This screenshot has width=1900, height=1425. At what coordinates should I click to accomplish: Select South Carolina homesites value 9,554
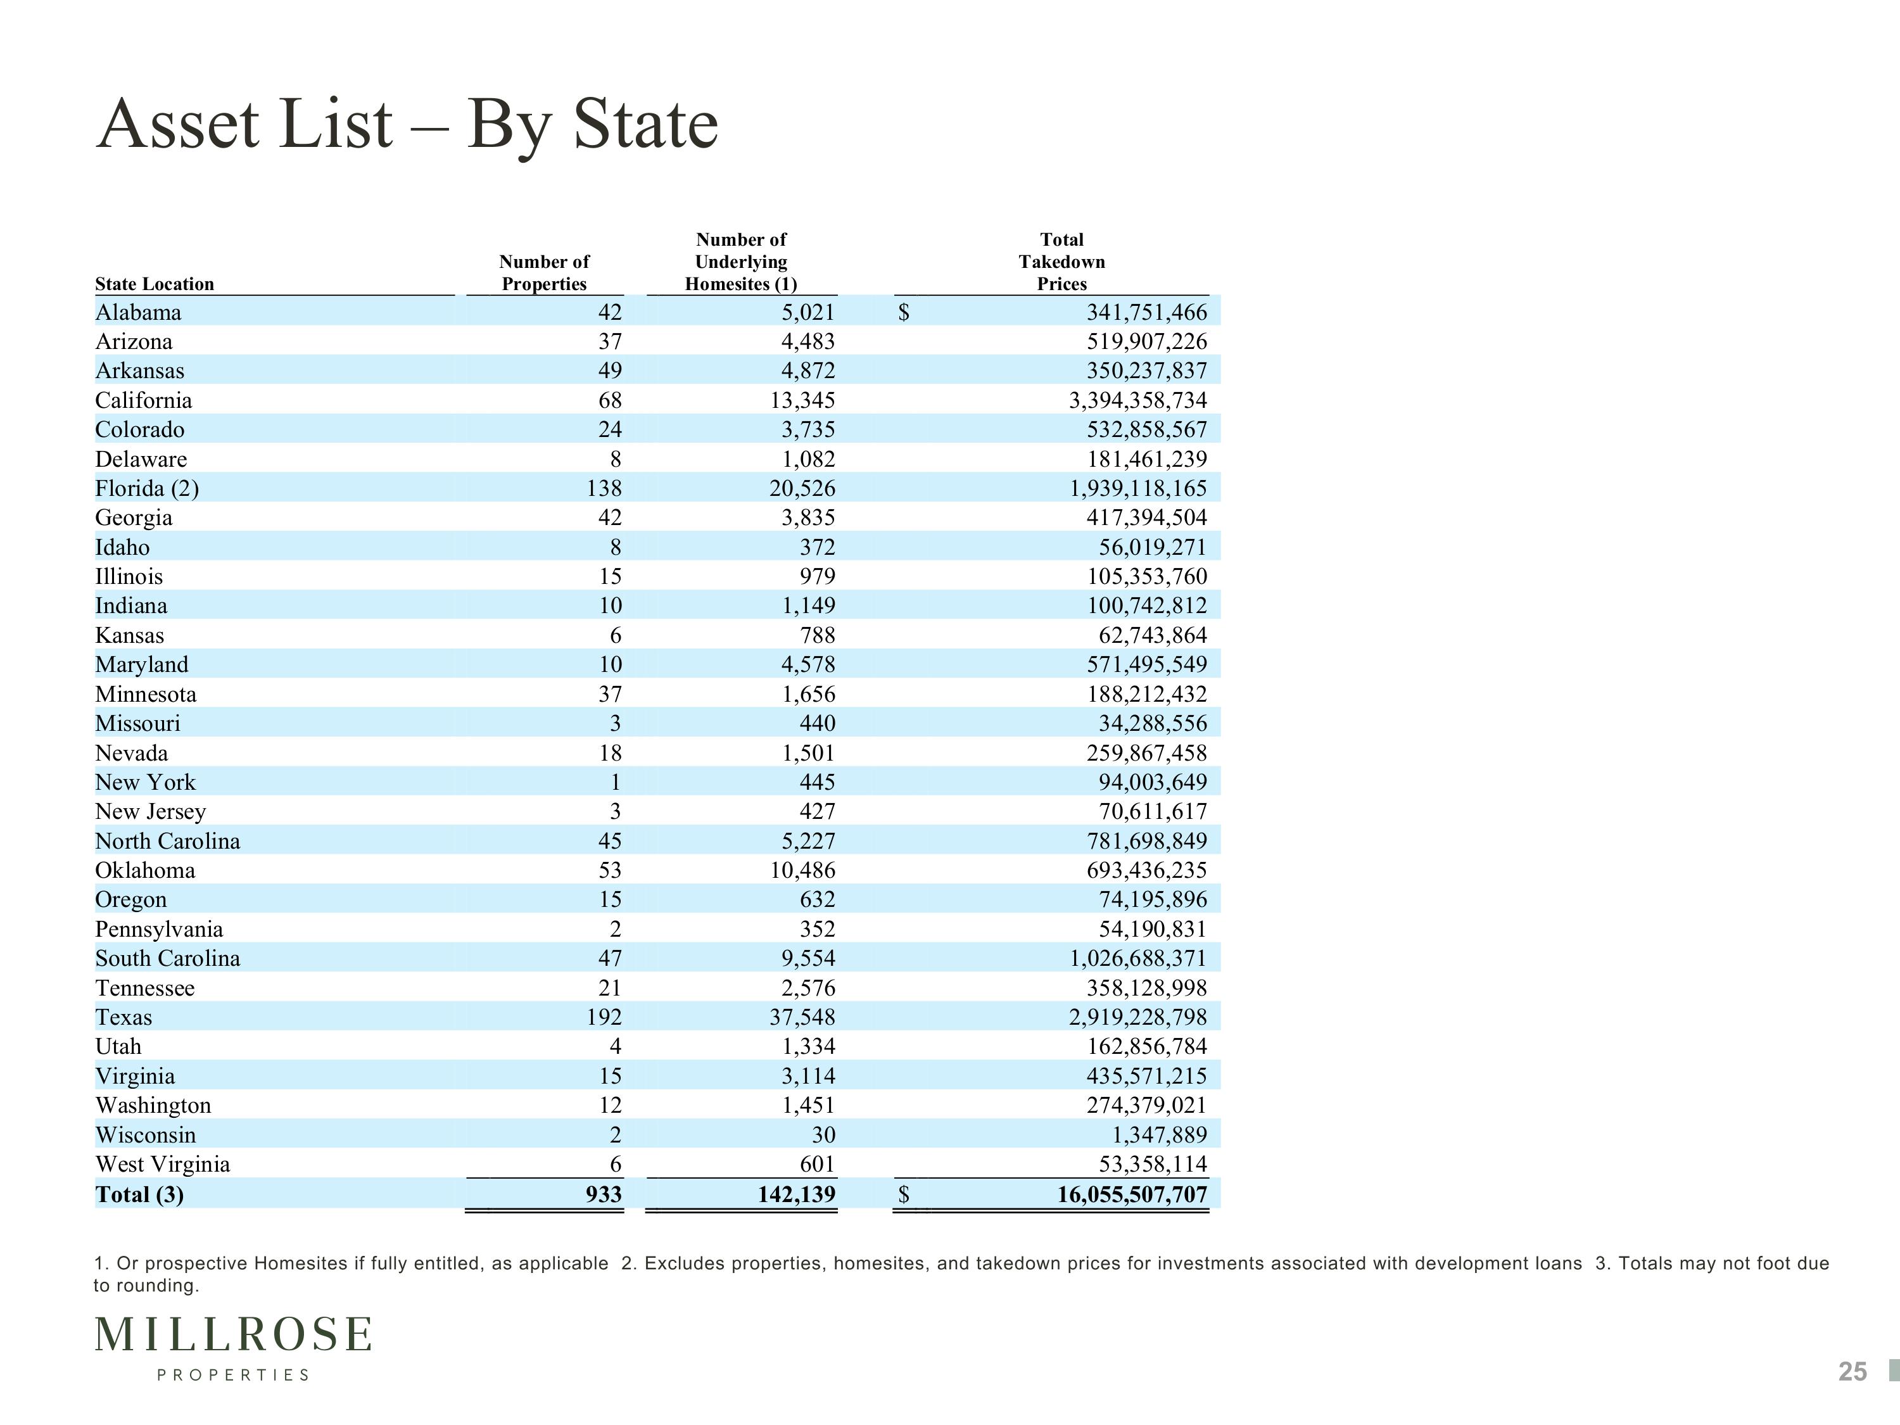click(807, 959)
